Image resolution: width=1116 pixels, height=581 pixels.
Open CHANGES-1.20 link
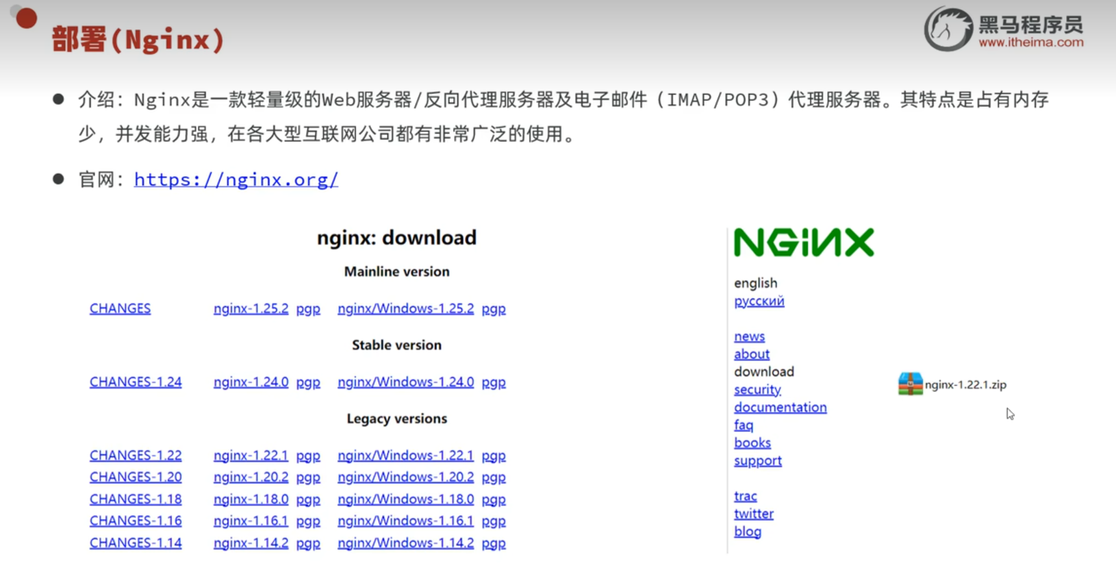[x=136, y=476]
